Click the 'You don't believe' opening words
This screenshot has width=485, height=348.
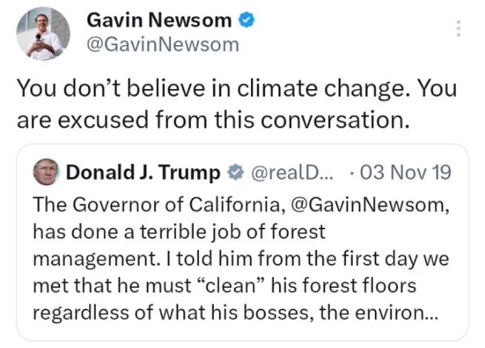[x=111, y=88]
